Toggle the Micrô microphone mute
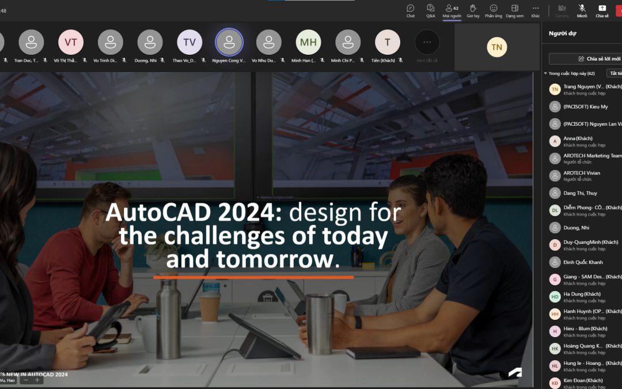The image size is (622, 389). pyautogui.click(x=582, y=11)
